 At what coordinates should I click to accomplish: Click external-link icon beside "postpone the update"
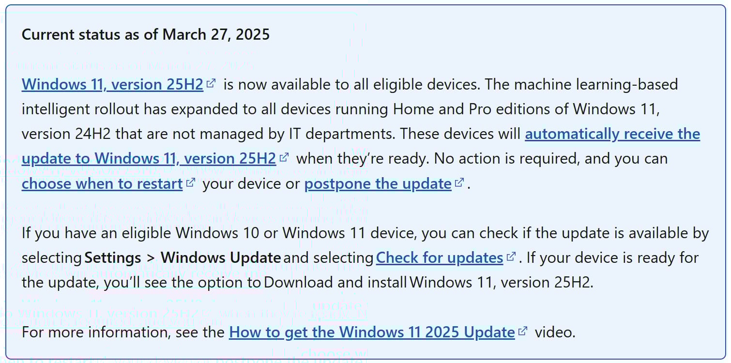(459, 182)
